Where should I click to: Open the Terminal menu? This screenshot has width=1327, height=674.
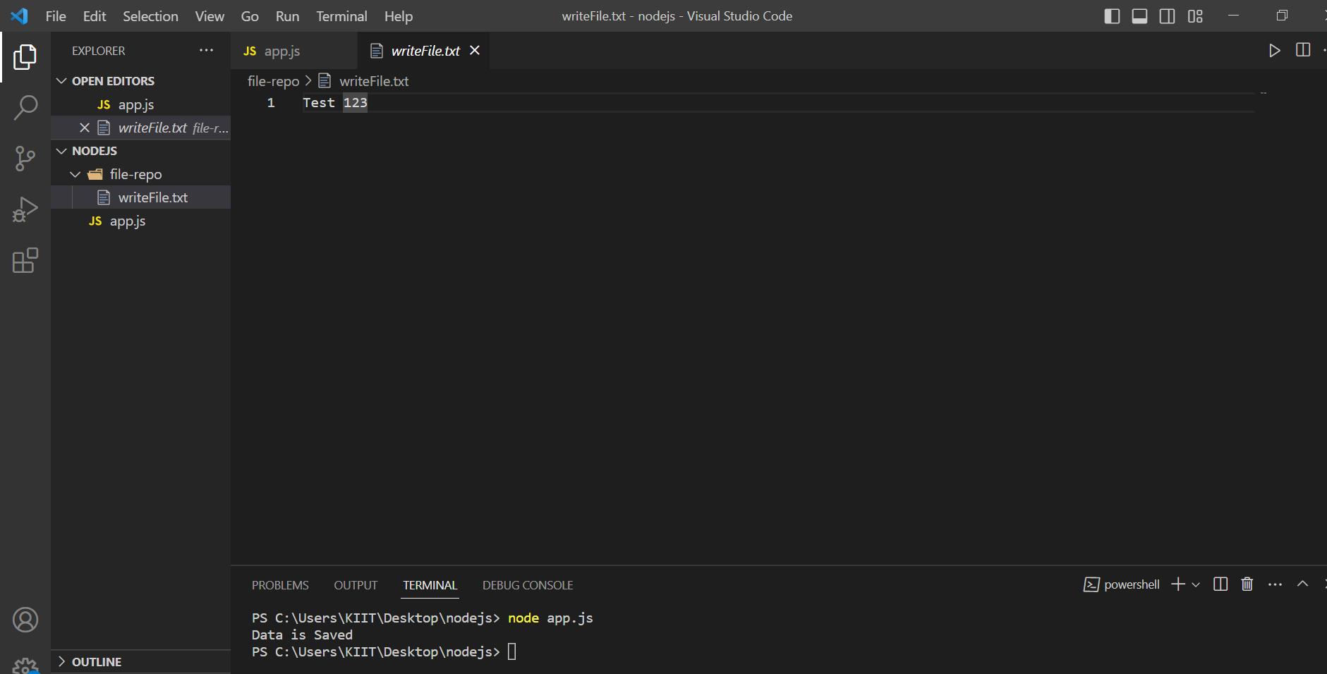pyautogui.click(x=341, y=16)
